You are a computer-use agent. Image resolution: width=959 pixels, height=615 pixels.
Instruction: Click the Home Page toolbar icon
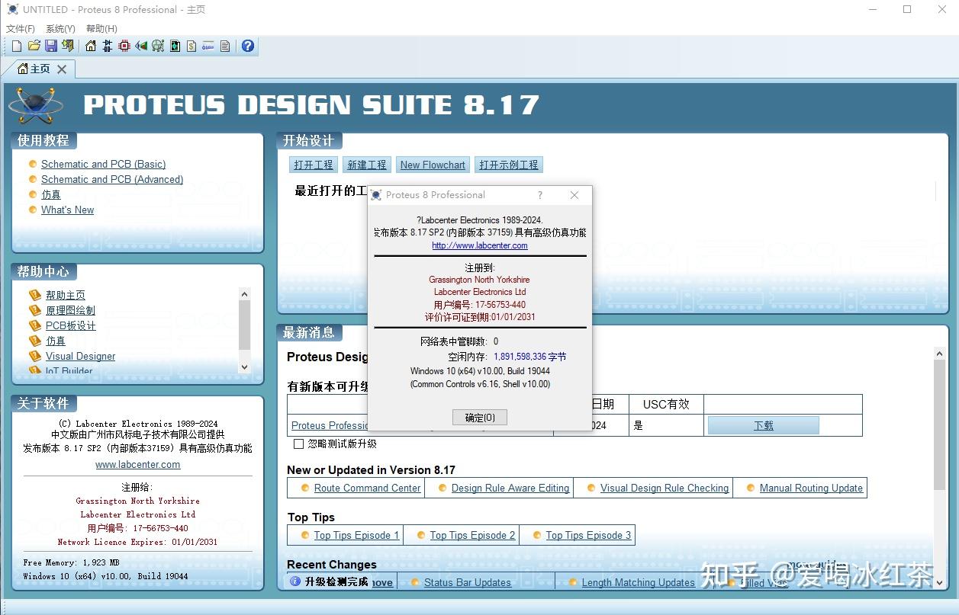89,46
